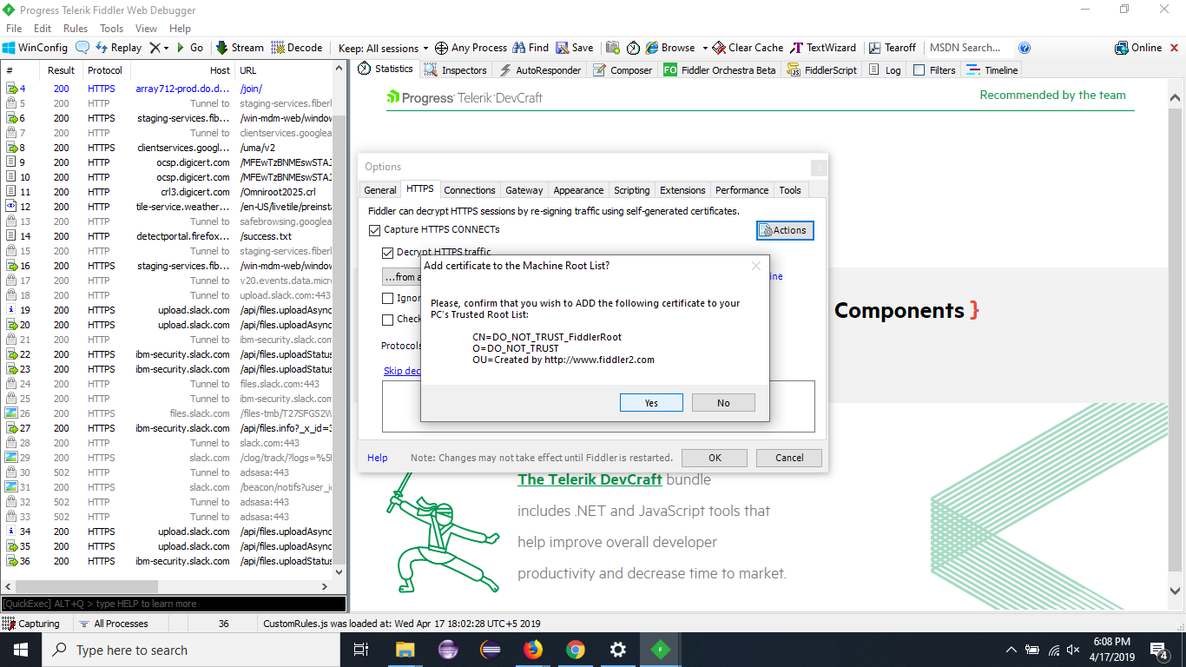The height and width of the screenshot is (667, 1186).
Task: Click the MSDN Search input field
Action: [x=968, y=48]
